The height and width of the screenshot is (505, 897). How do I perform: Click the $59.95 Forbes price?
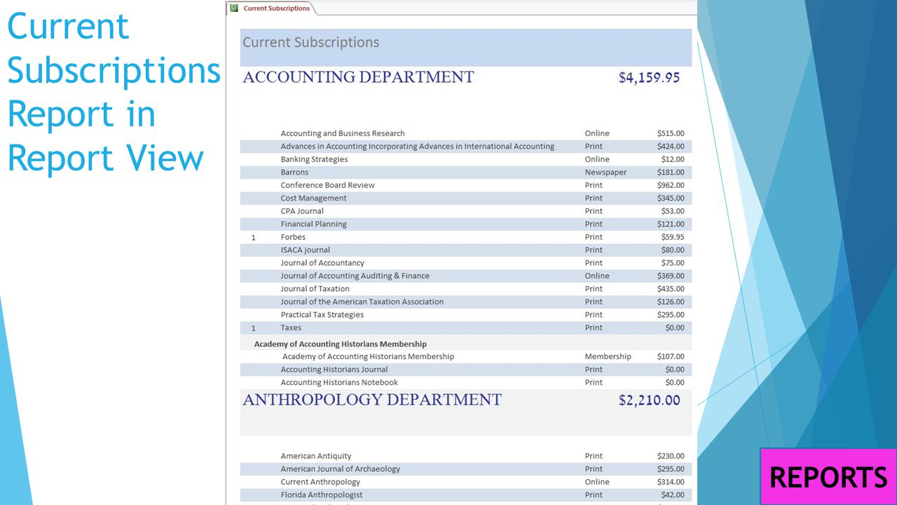click(x=673, y=237)
